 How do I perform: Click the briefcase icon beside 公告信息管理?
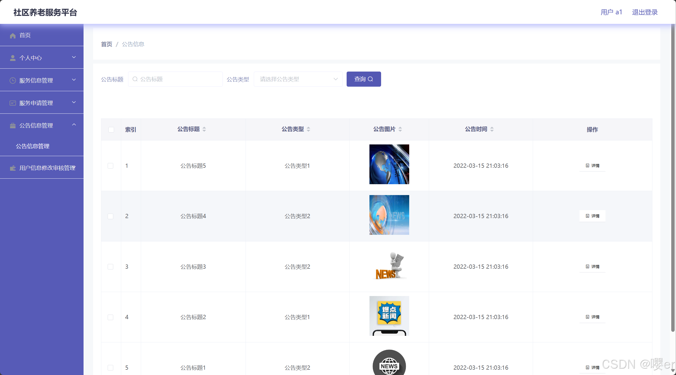12,126
